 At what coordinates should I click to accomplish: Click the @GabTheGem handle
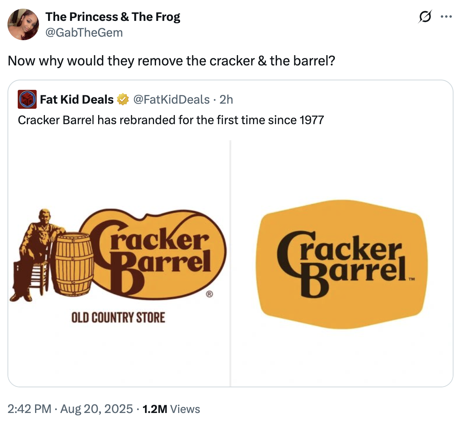click(84, 32)
